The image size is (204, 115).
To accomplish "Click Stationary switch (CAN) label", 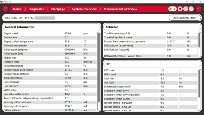I will tap(117, 99).
